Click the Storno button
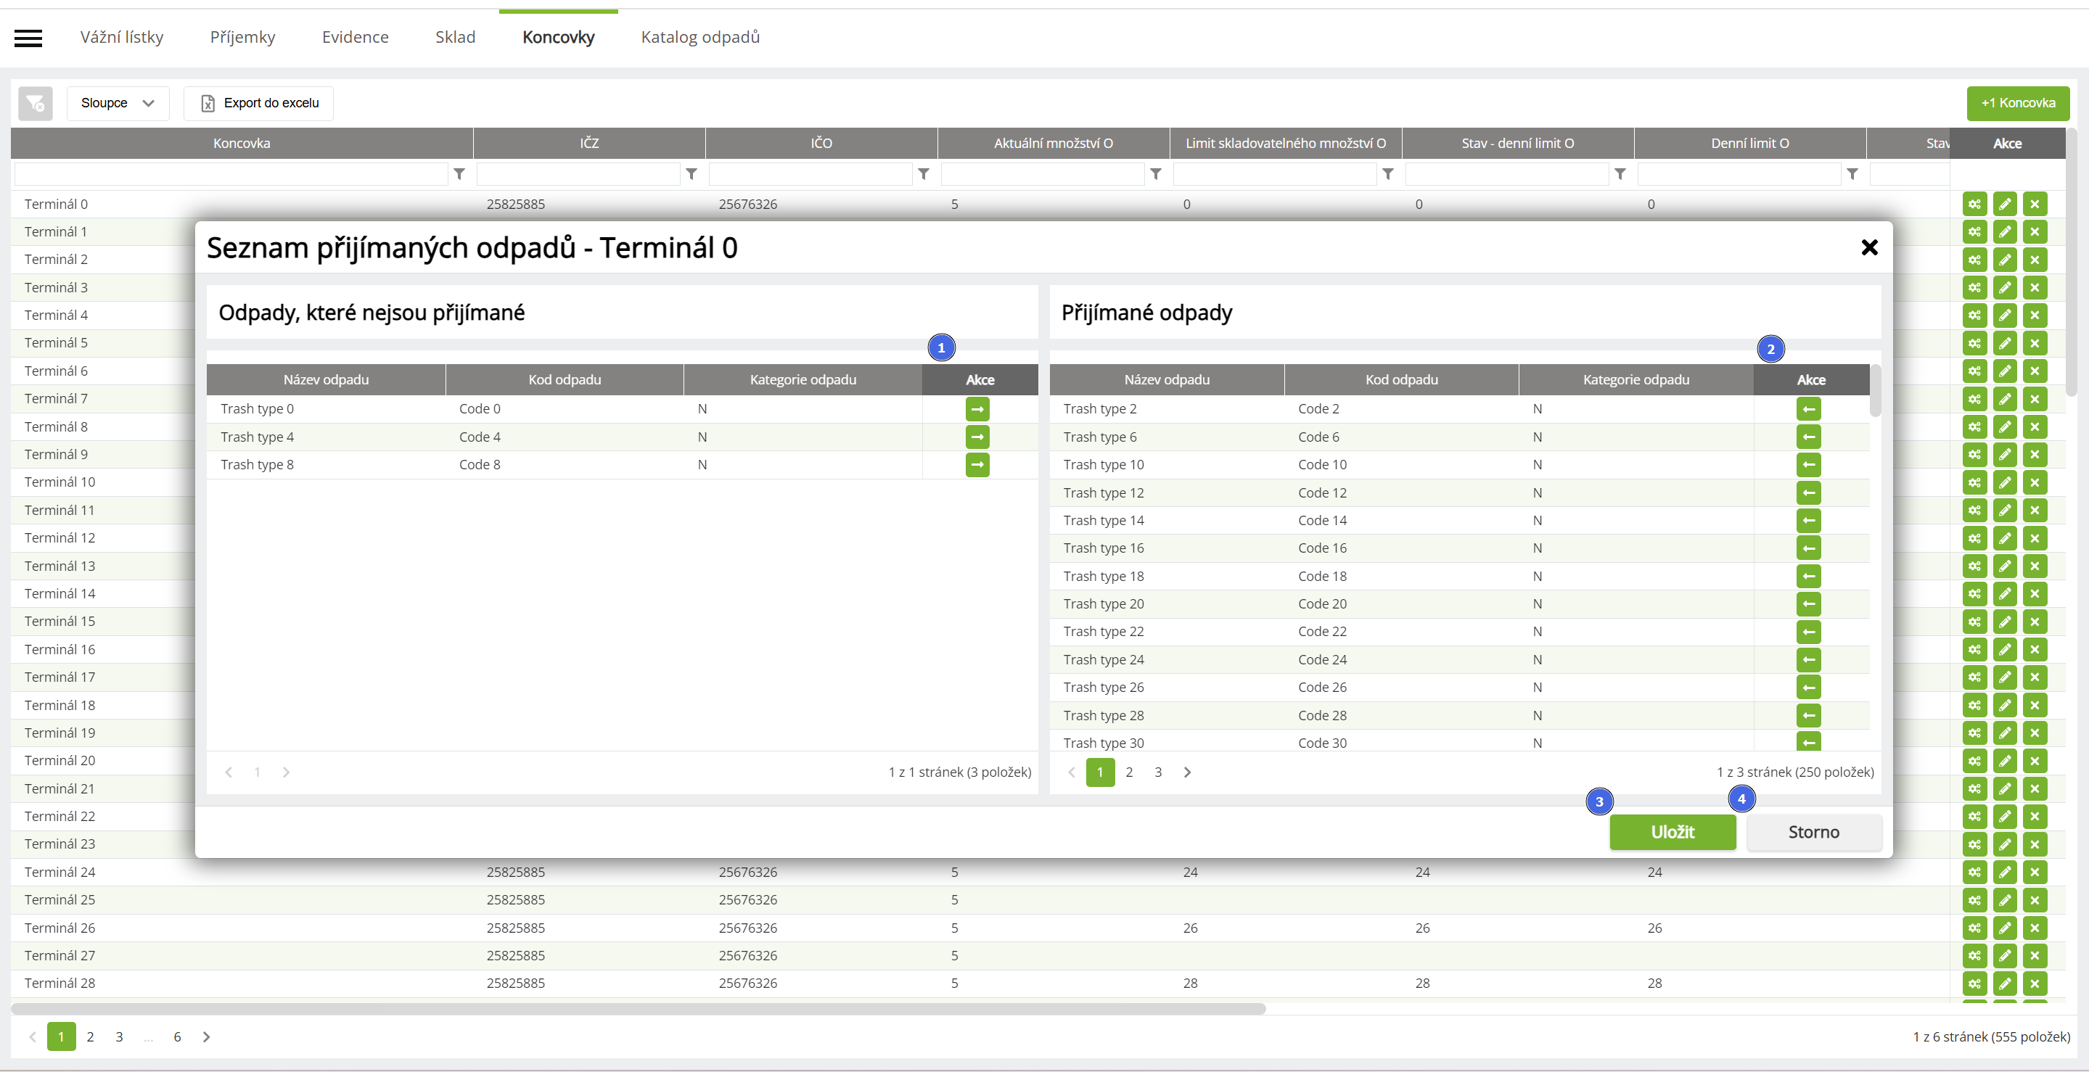Image resolution: width=2089 pixels, height=1072 pixels. coord(1813,832)
